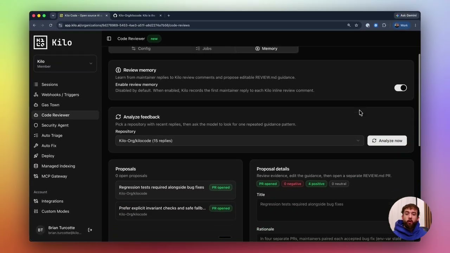Click the Kilo logo icon
This screenshot has width=450, height=253.
pyautogui.click(x=40, y=42)
